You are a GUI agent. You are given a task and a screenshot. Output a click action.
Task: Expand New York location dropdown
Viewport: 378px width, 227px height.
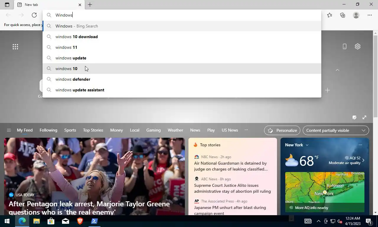296,145
